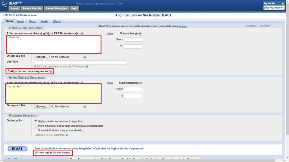Select Highly similar sequences (megablast) option
Viewport: 289px width, 162px height.
point(36,121)
